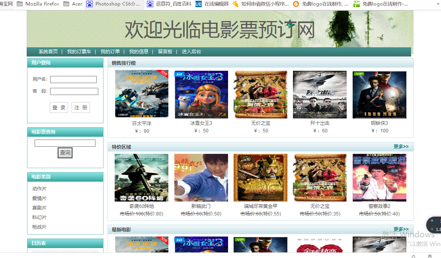Open 更多>> in the 最新电影 header
Image resolution: width=441 pixels, height=258 pixels.
[401, 229]
